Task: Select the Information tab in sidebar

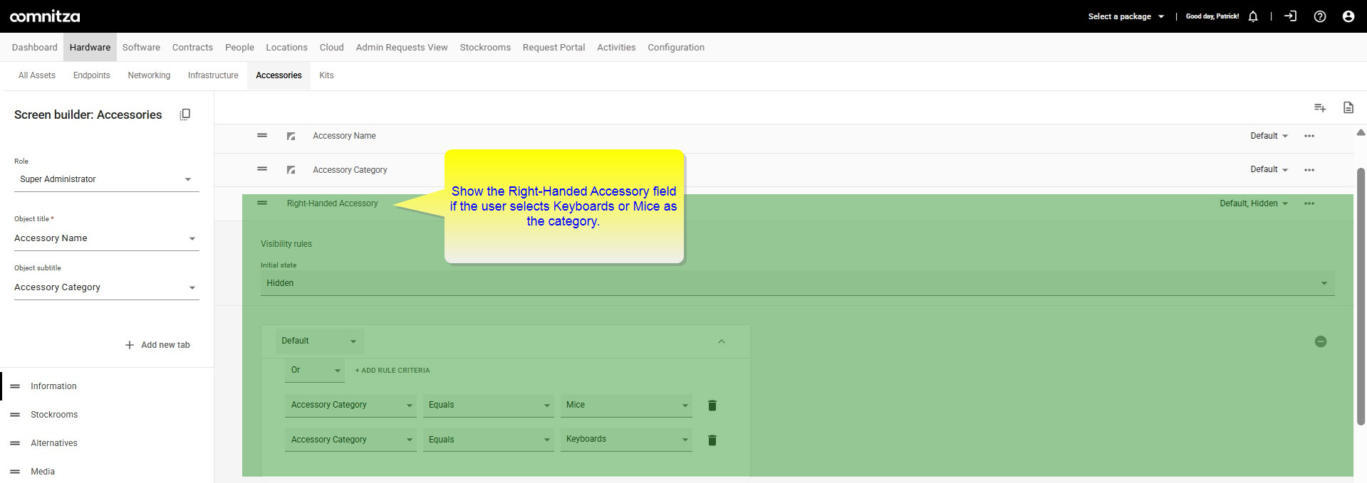Action: 53,386
